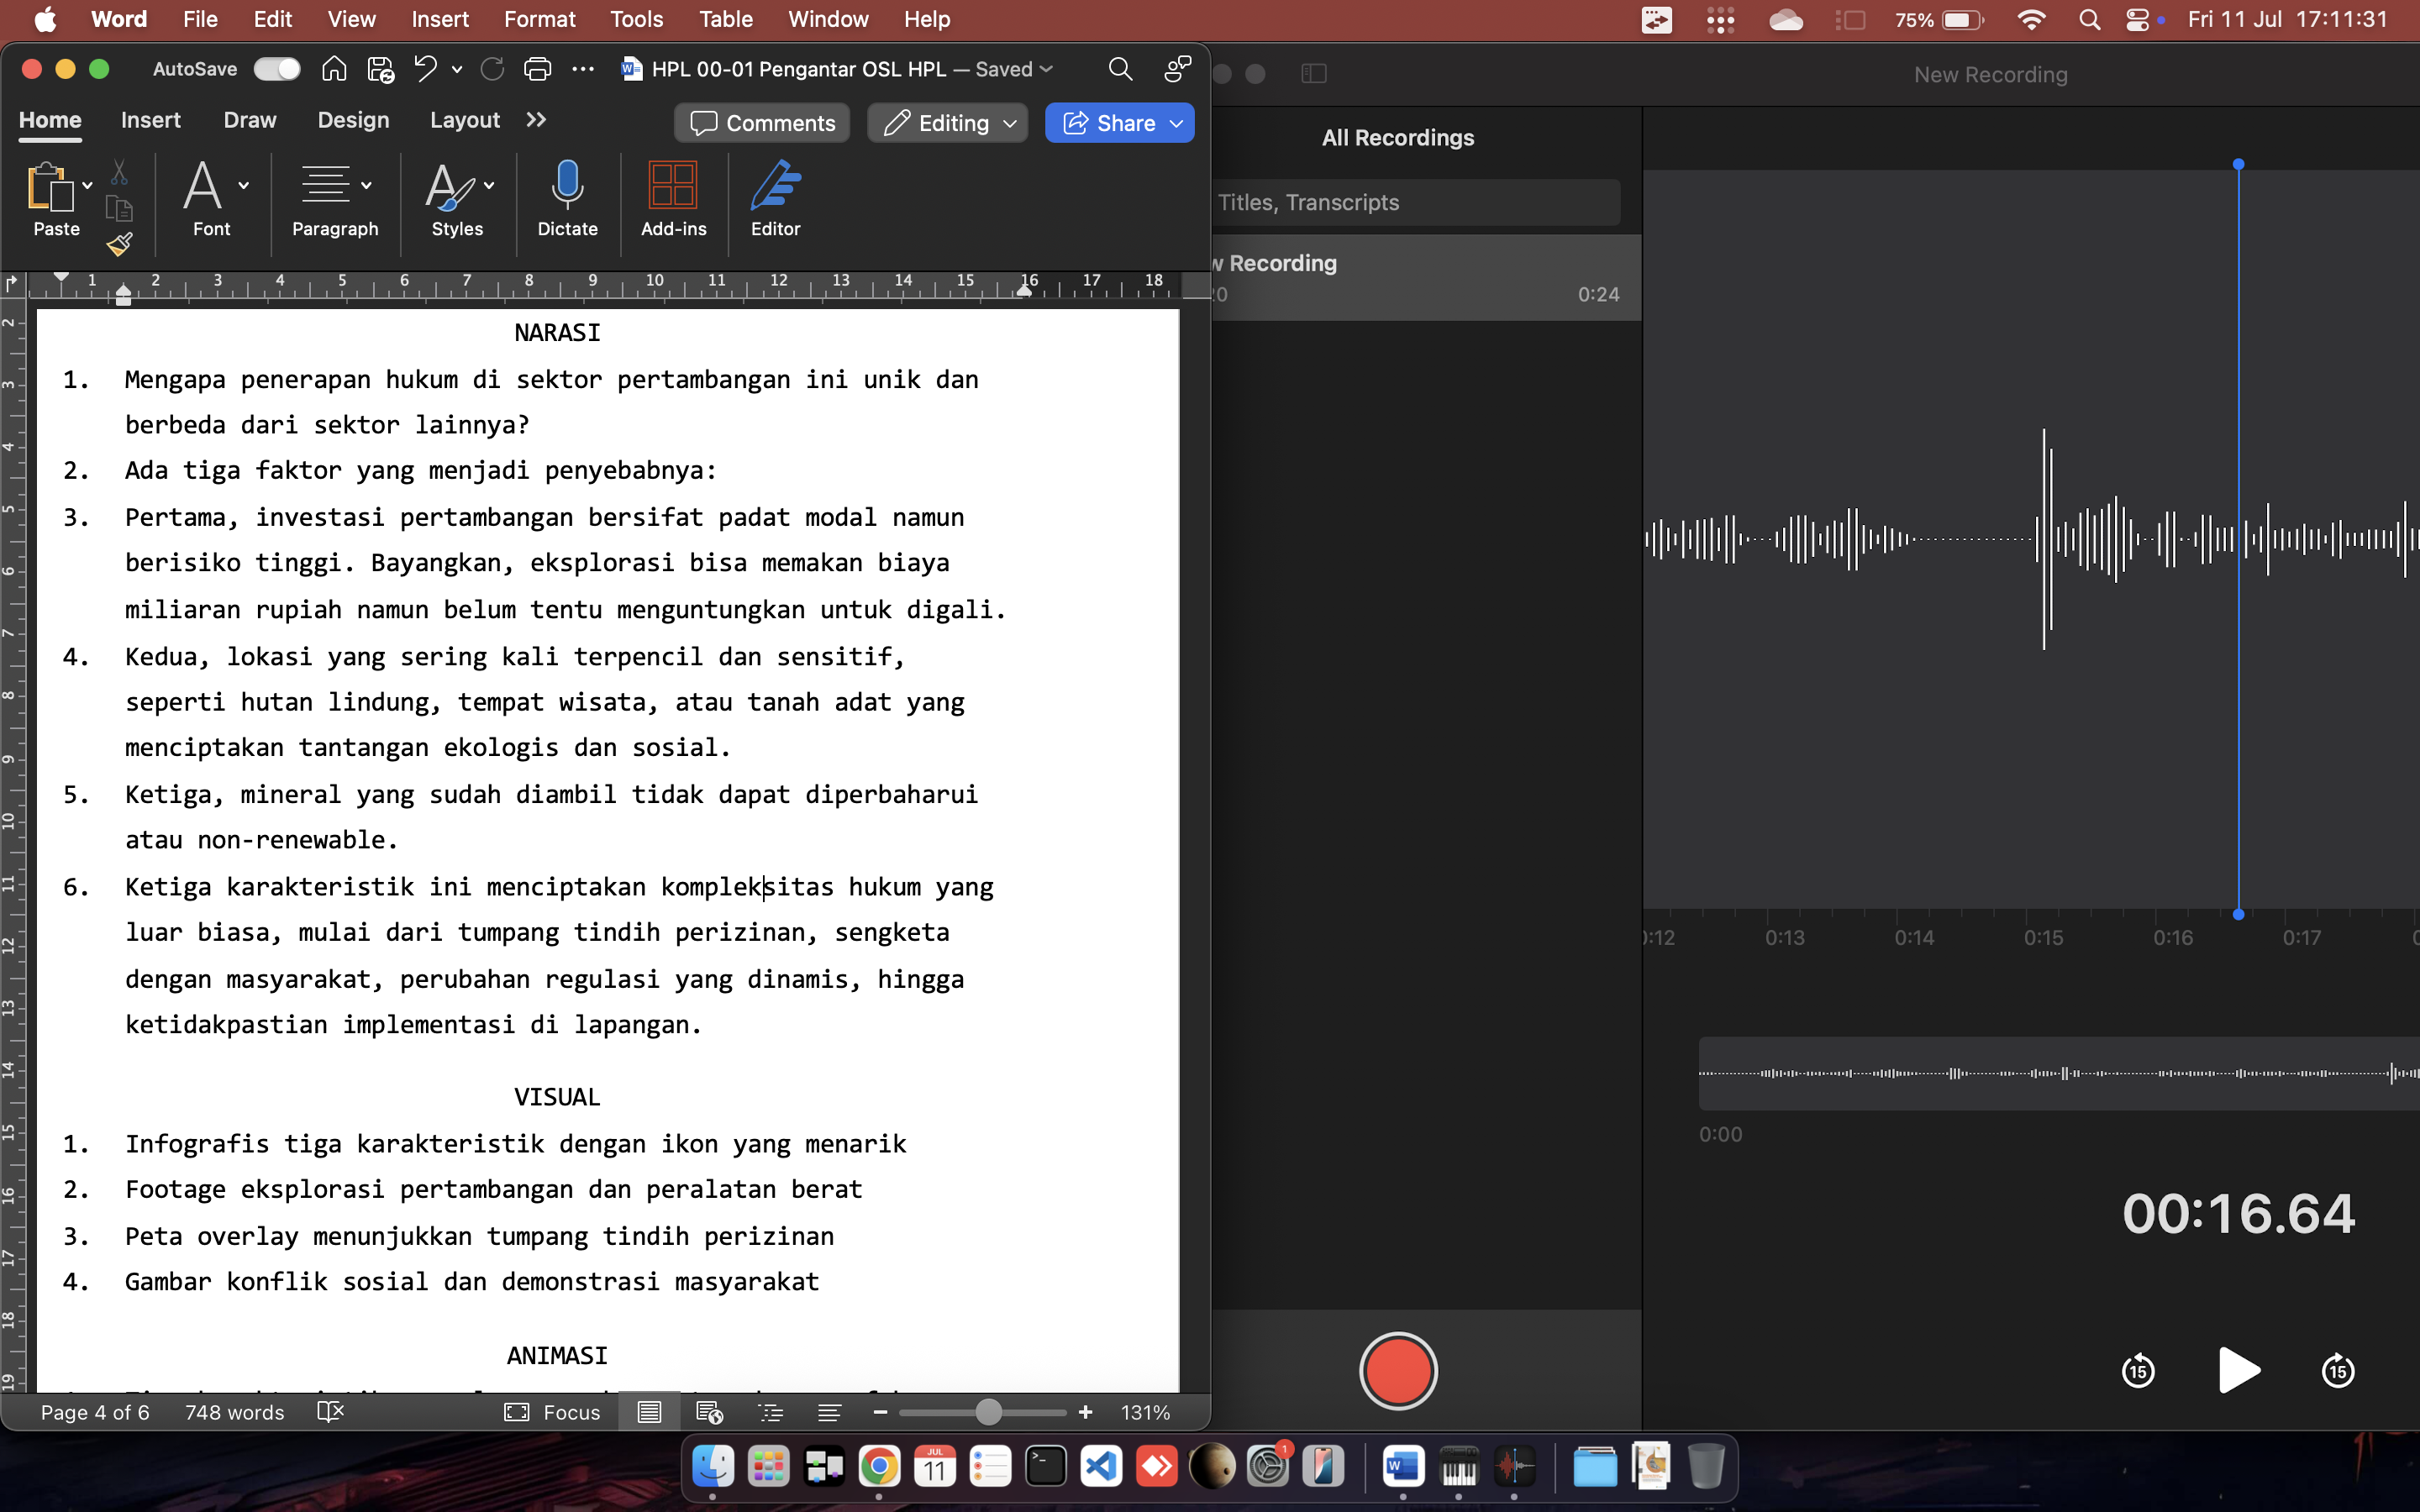The image size is (2420, 1512).
Task: Click the Undo arrow icon
Action: 425,69
